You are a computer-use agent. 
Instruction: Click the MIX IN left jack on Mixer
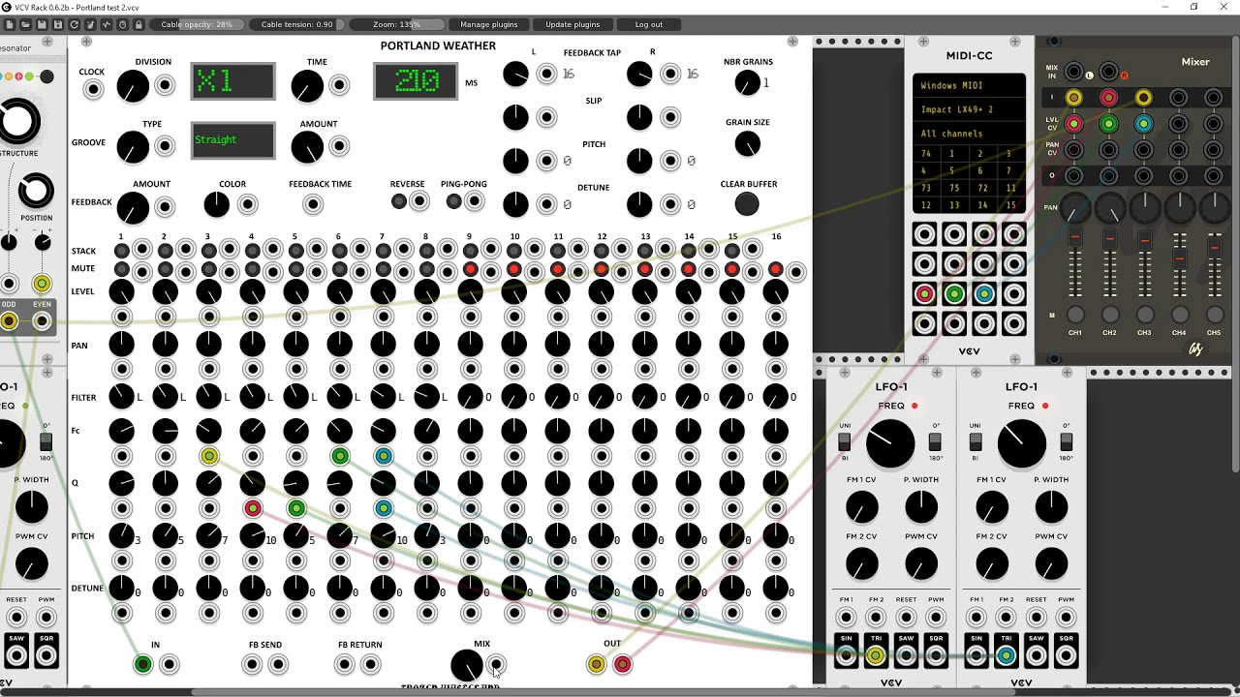[x=1073, y=73]
